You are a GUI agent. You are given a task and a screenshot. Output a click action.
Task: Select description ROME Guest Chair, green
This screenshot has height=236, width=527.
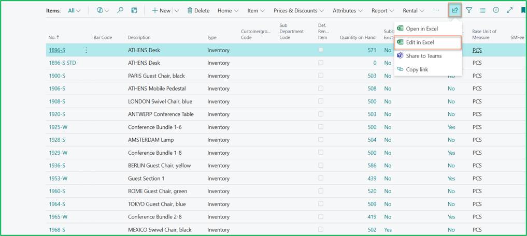click(158, 191)
